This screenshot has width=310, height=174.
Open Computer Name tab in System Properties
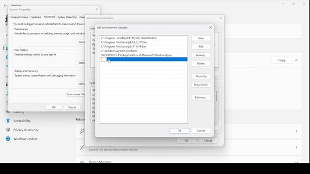pos(19,17)
